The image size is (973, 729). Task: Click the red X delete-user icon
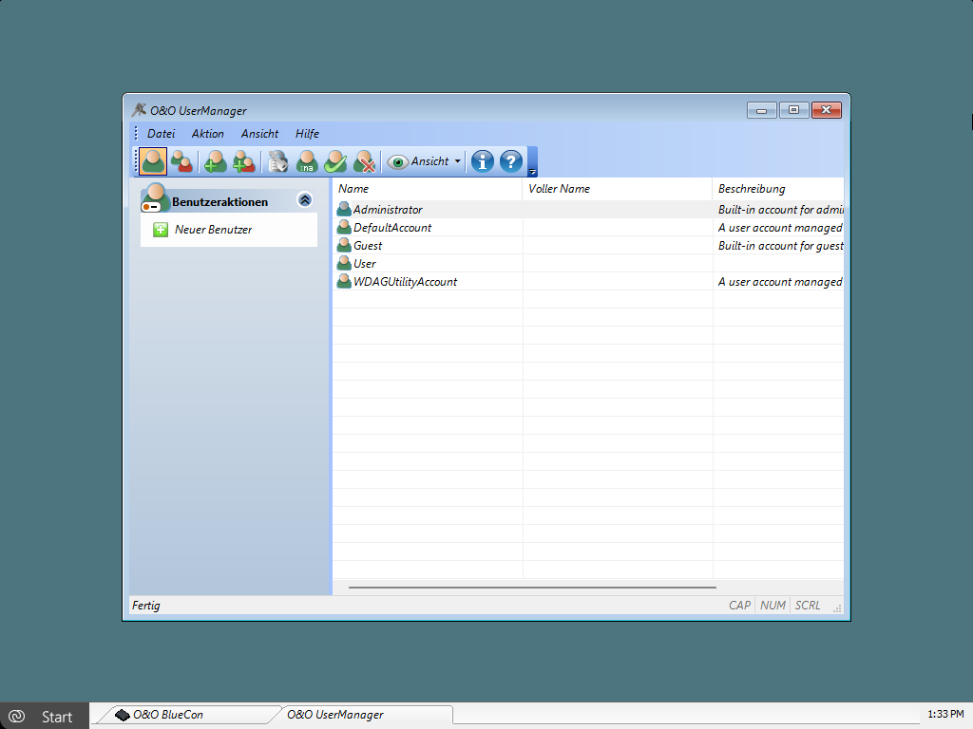tap(364, 161)
